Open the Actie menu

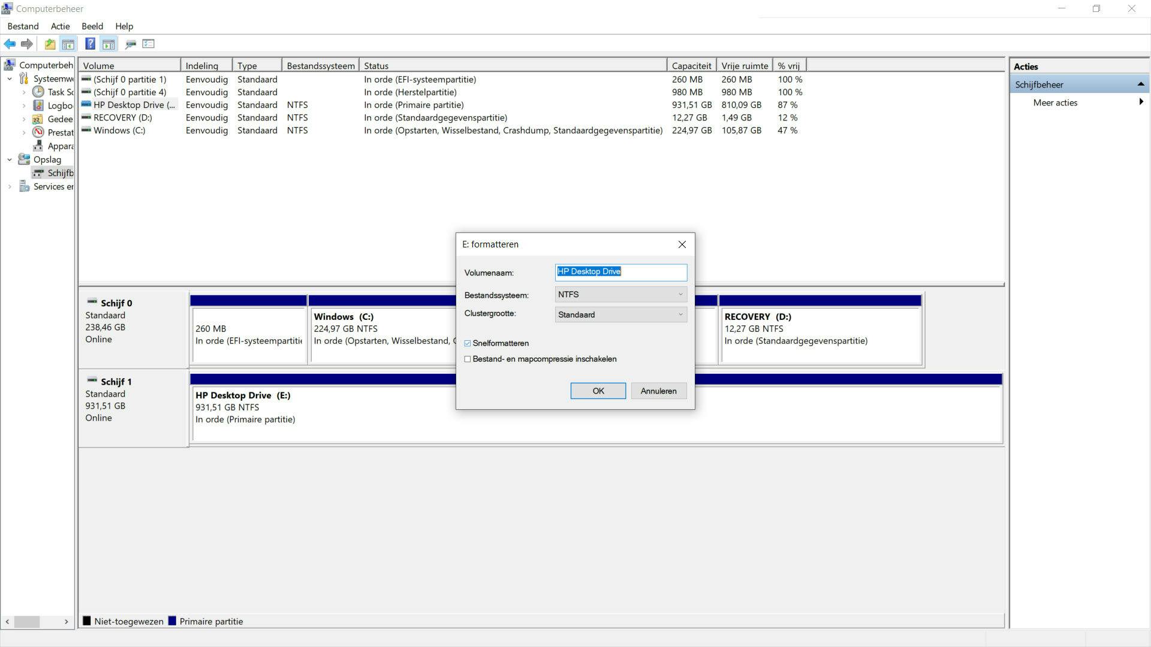pos(60,26)
